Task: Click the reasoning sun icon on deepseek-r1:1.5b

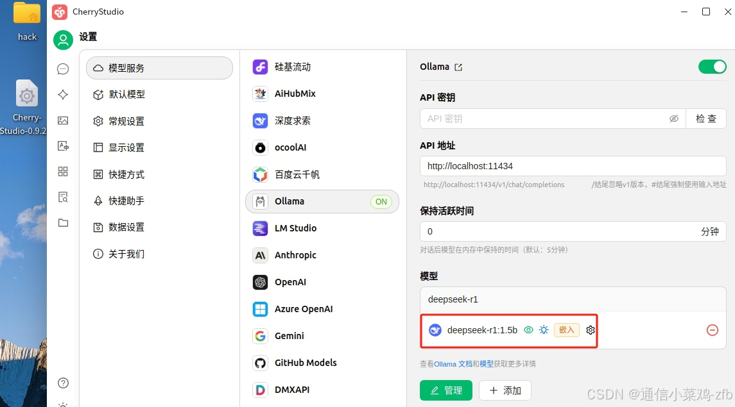Action: [544, 330]
